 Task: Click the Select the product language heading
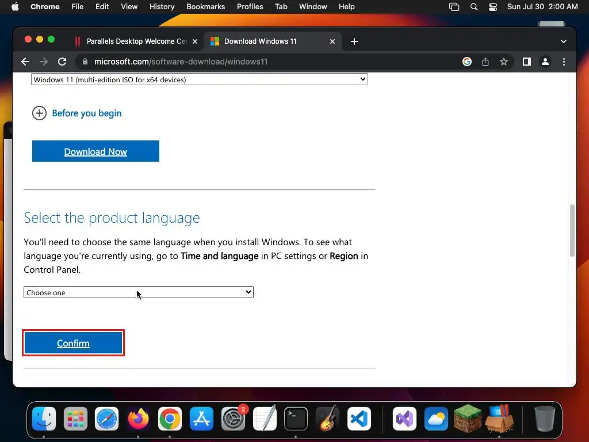pyautogui.click(x=112, y=218)
